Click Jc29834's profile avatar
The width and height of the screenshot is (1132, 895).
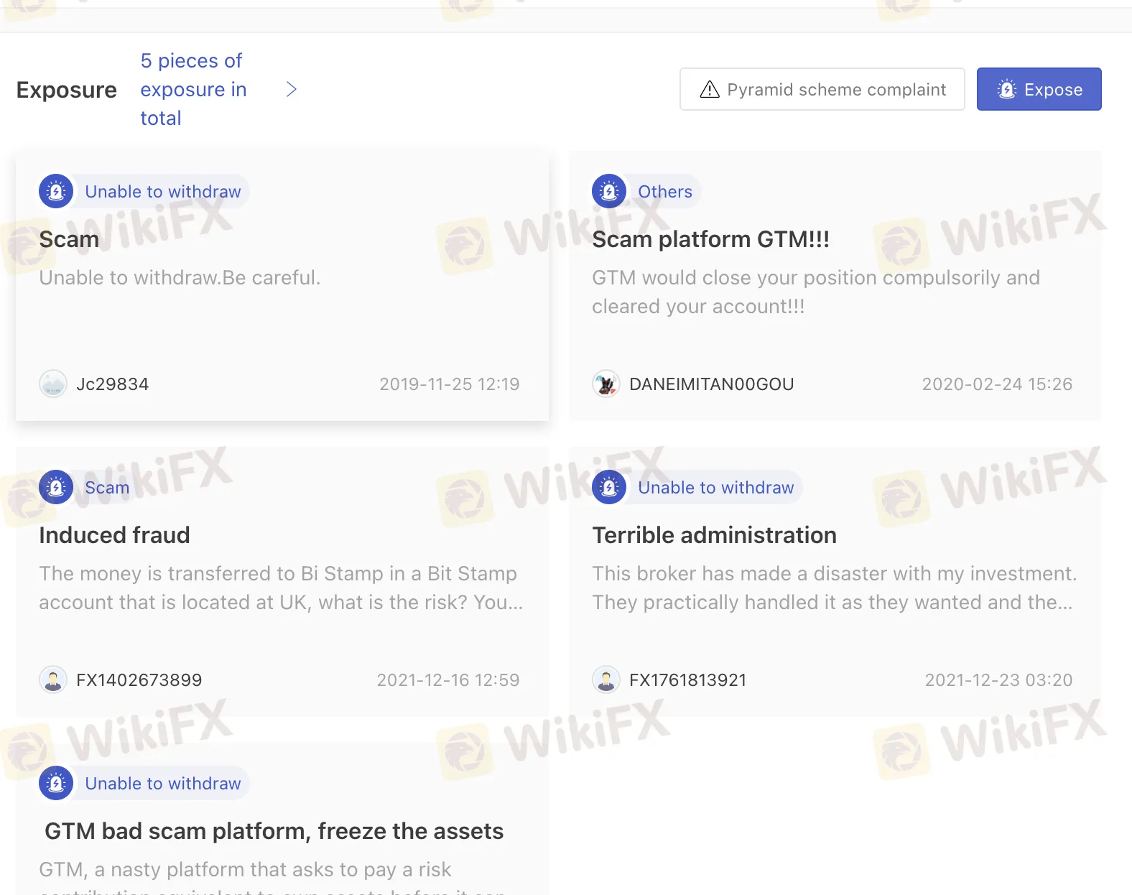coord(53,384)
